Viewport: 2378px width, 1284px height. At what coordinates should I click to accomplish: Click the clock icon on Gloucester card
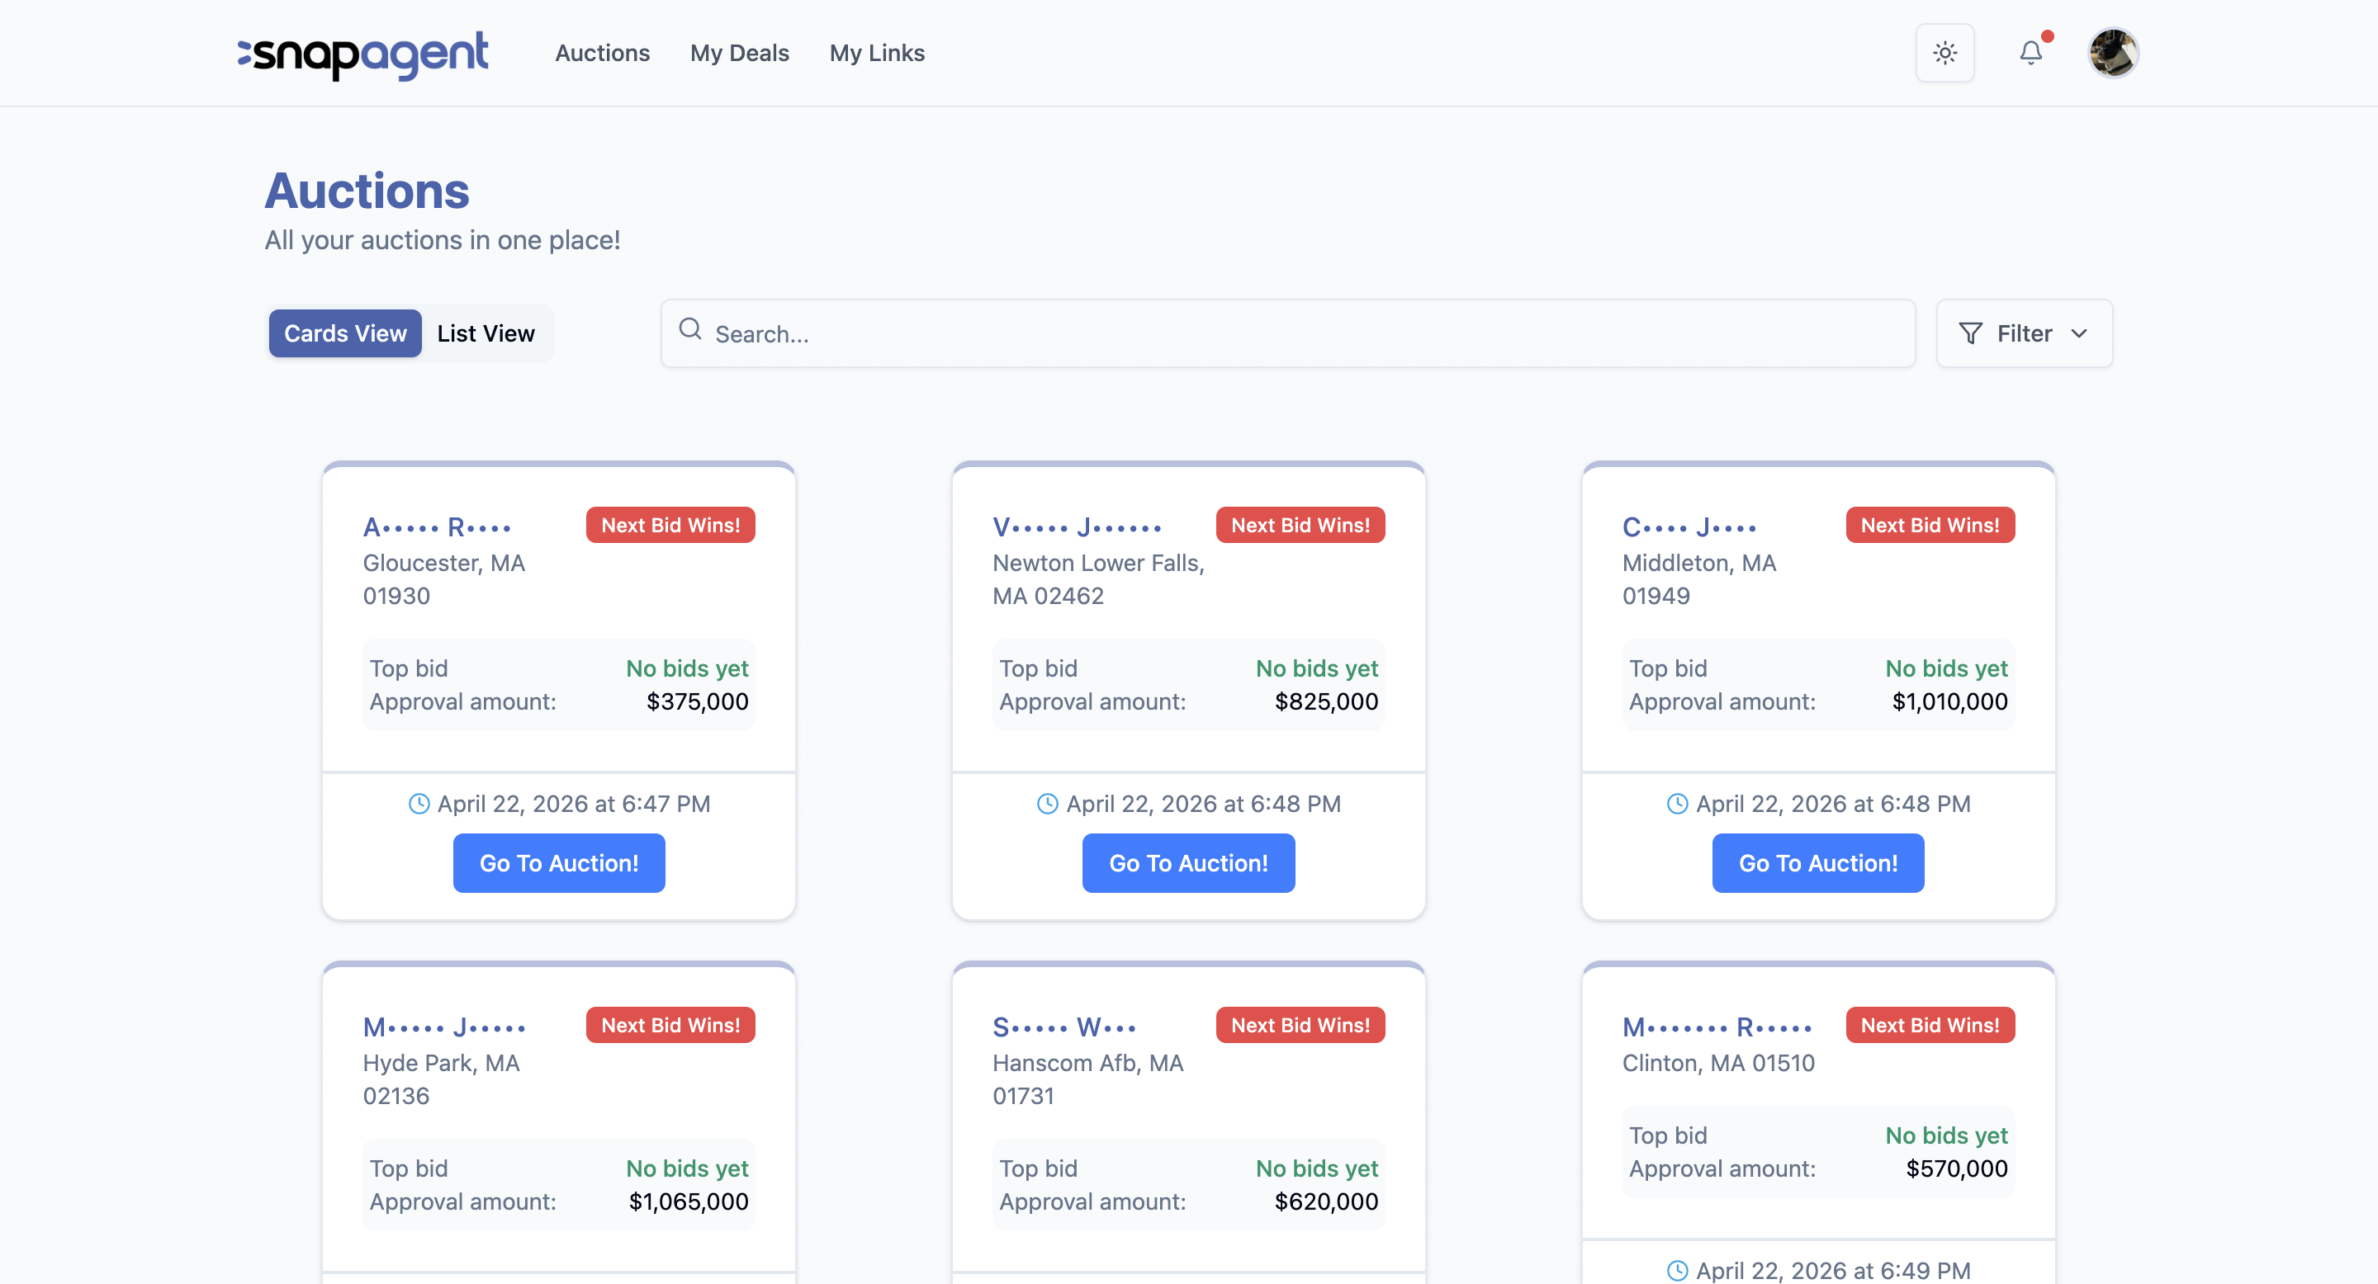(x=419, y=804)
